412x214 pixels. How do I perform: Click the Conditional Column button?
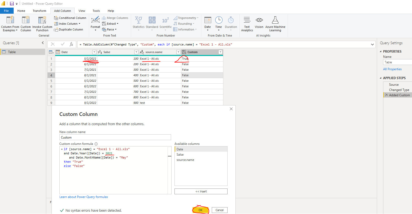click(x=70, y=18)
